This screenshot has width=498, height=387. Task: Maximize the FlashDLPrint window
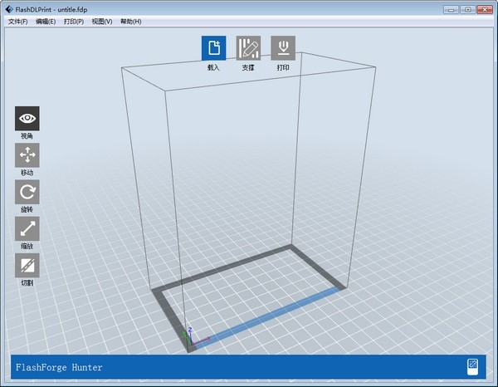(x=468, y=9)
